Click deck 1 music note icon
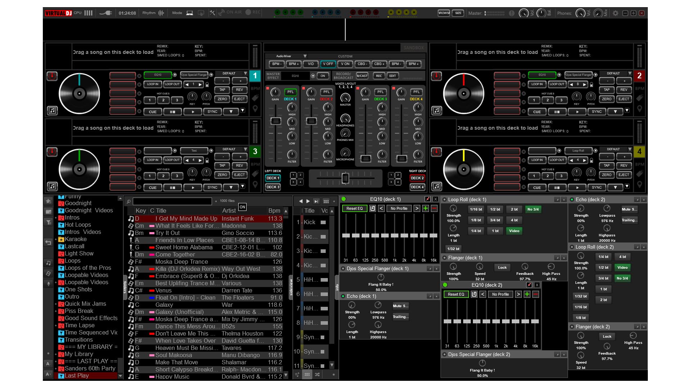691x388 pixels. click(x=53, y=111)
